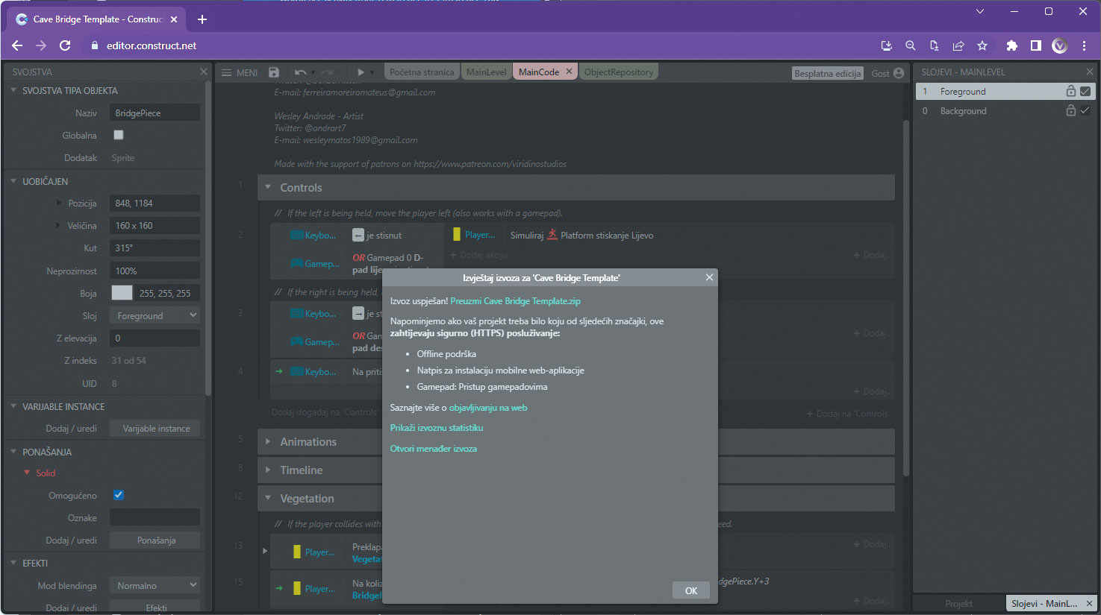Switch to the MainLevel tab

click(487, 72)
